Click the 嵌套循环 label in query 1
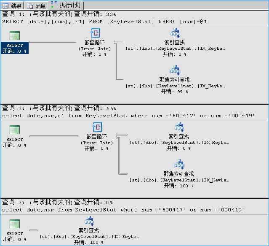Viewport: 269px width, 246px height. (x=95, y=42)
